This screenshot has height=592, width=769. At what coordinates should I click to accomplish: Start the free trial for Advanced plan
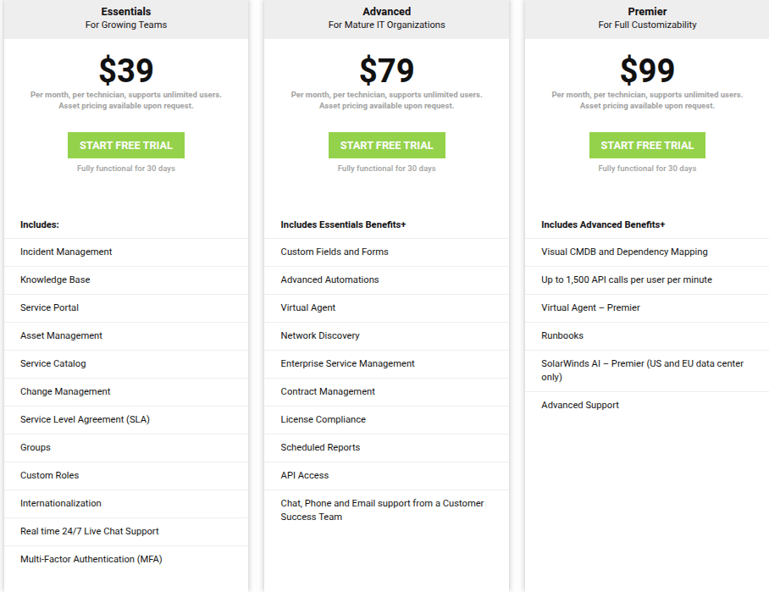coord(386,145)
